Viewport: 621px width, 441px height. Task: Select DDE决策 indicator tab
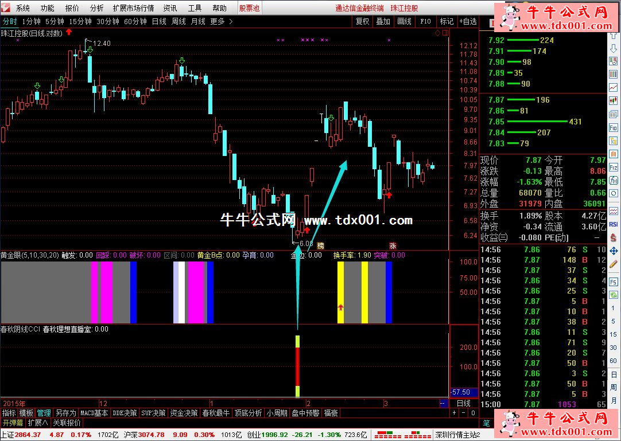[125, 413]
